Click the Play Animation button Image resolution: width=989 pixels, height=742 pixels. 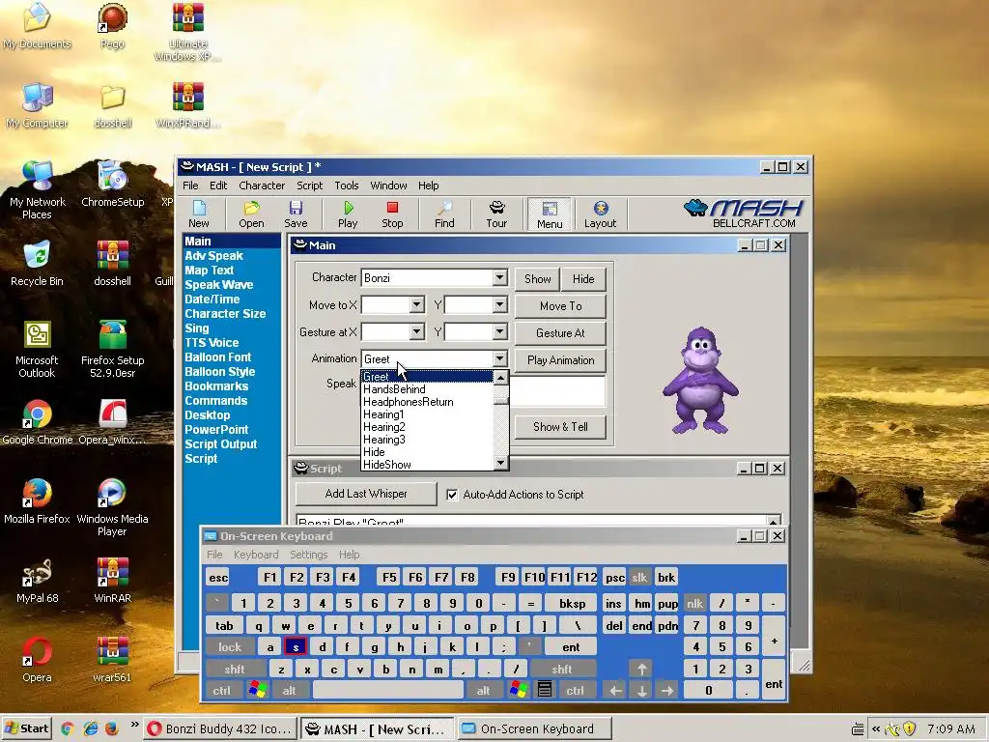[x=560, y=360]
